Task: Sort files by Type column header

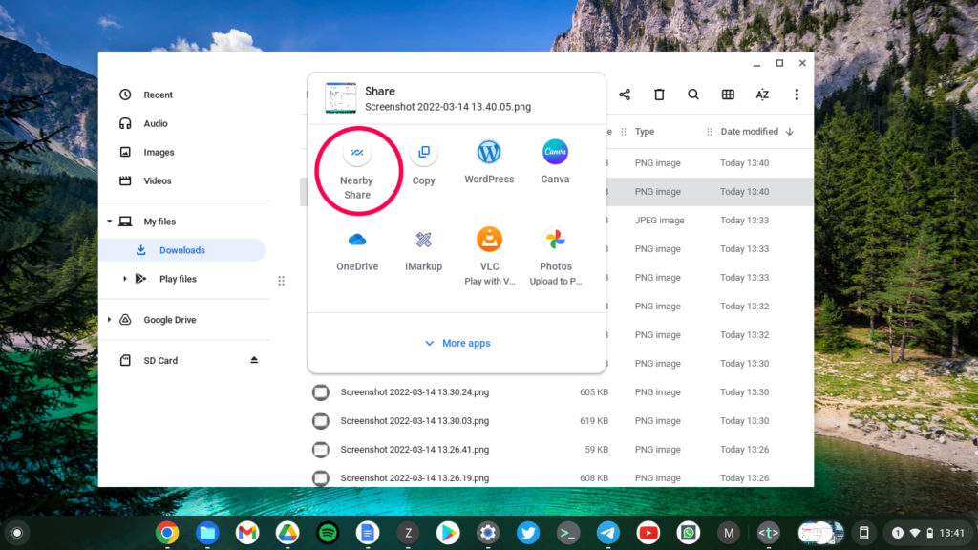Action: [x=645, y=132]
